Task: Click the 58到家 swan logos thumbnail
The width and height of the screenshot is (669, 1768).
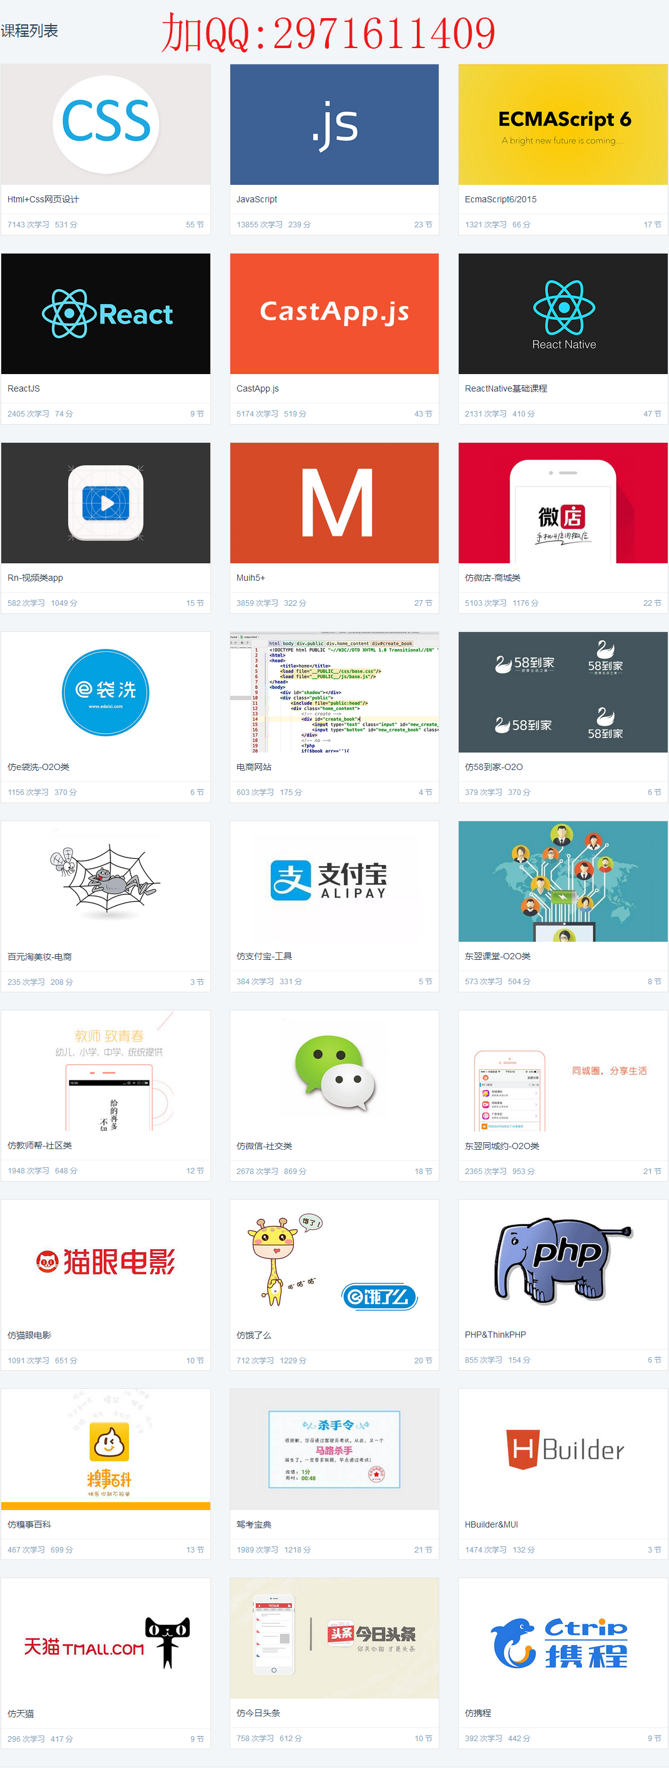Action: point(563,693)
